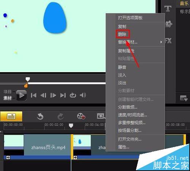Toggle repeat playback loop

(x=73, y=95)
